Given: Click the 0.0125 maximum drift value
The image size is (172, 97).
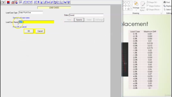Looking at the screenshot, I should click(x=150, y=43).
